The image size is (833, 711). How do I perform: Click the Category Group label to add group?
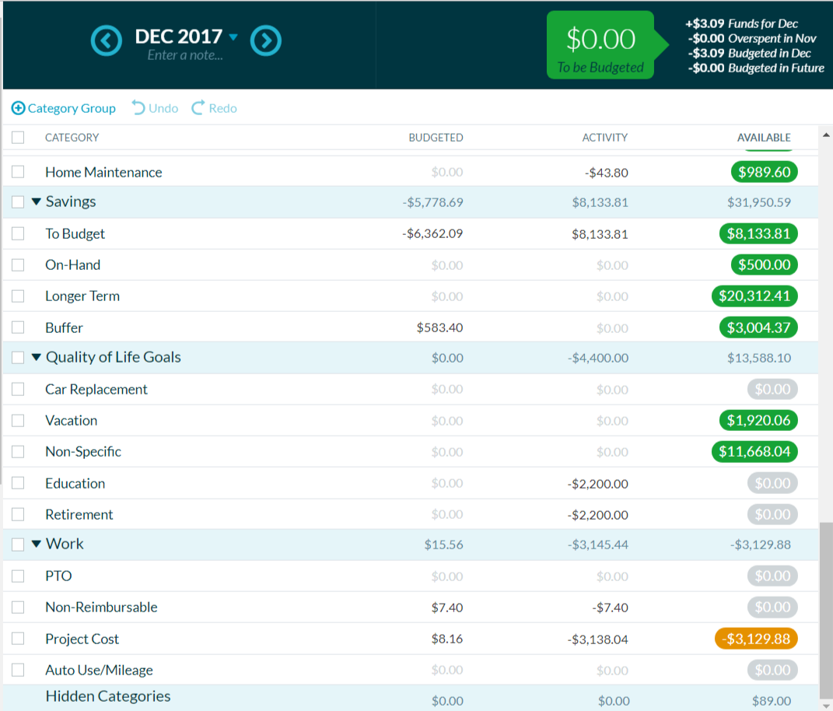72,108
